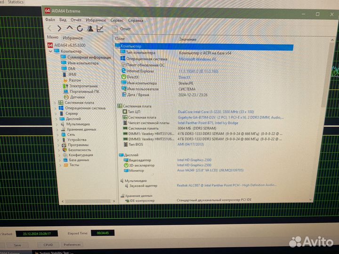Click the Конфигурация icon in tree
The height and width of the screenshot is (254, 339).
(65, 155)
